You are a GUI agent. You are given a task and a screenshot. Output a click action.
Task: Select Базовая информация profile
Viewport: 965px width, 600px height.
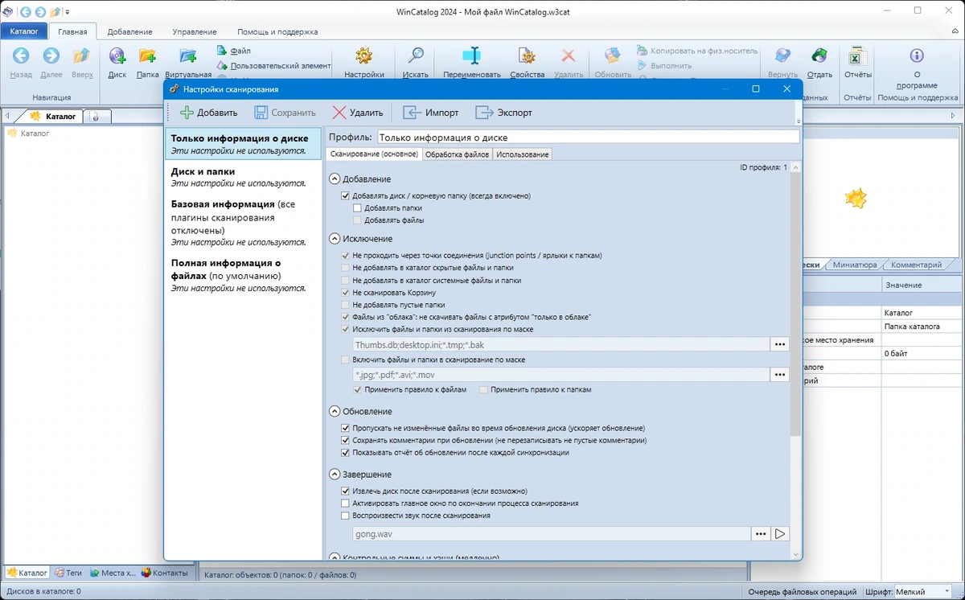coord(242,223)
